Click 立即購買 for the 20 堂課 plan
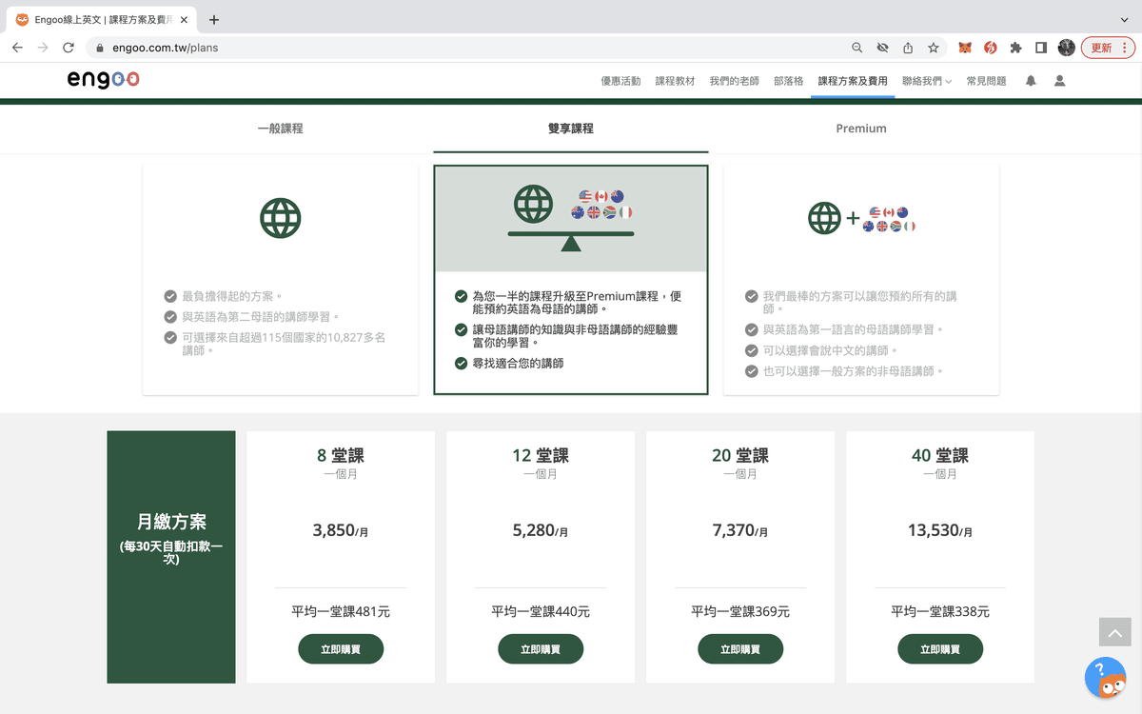 point(740,649)
